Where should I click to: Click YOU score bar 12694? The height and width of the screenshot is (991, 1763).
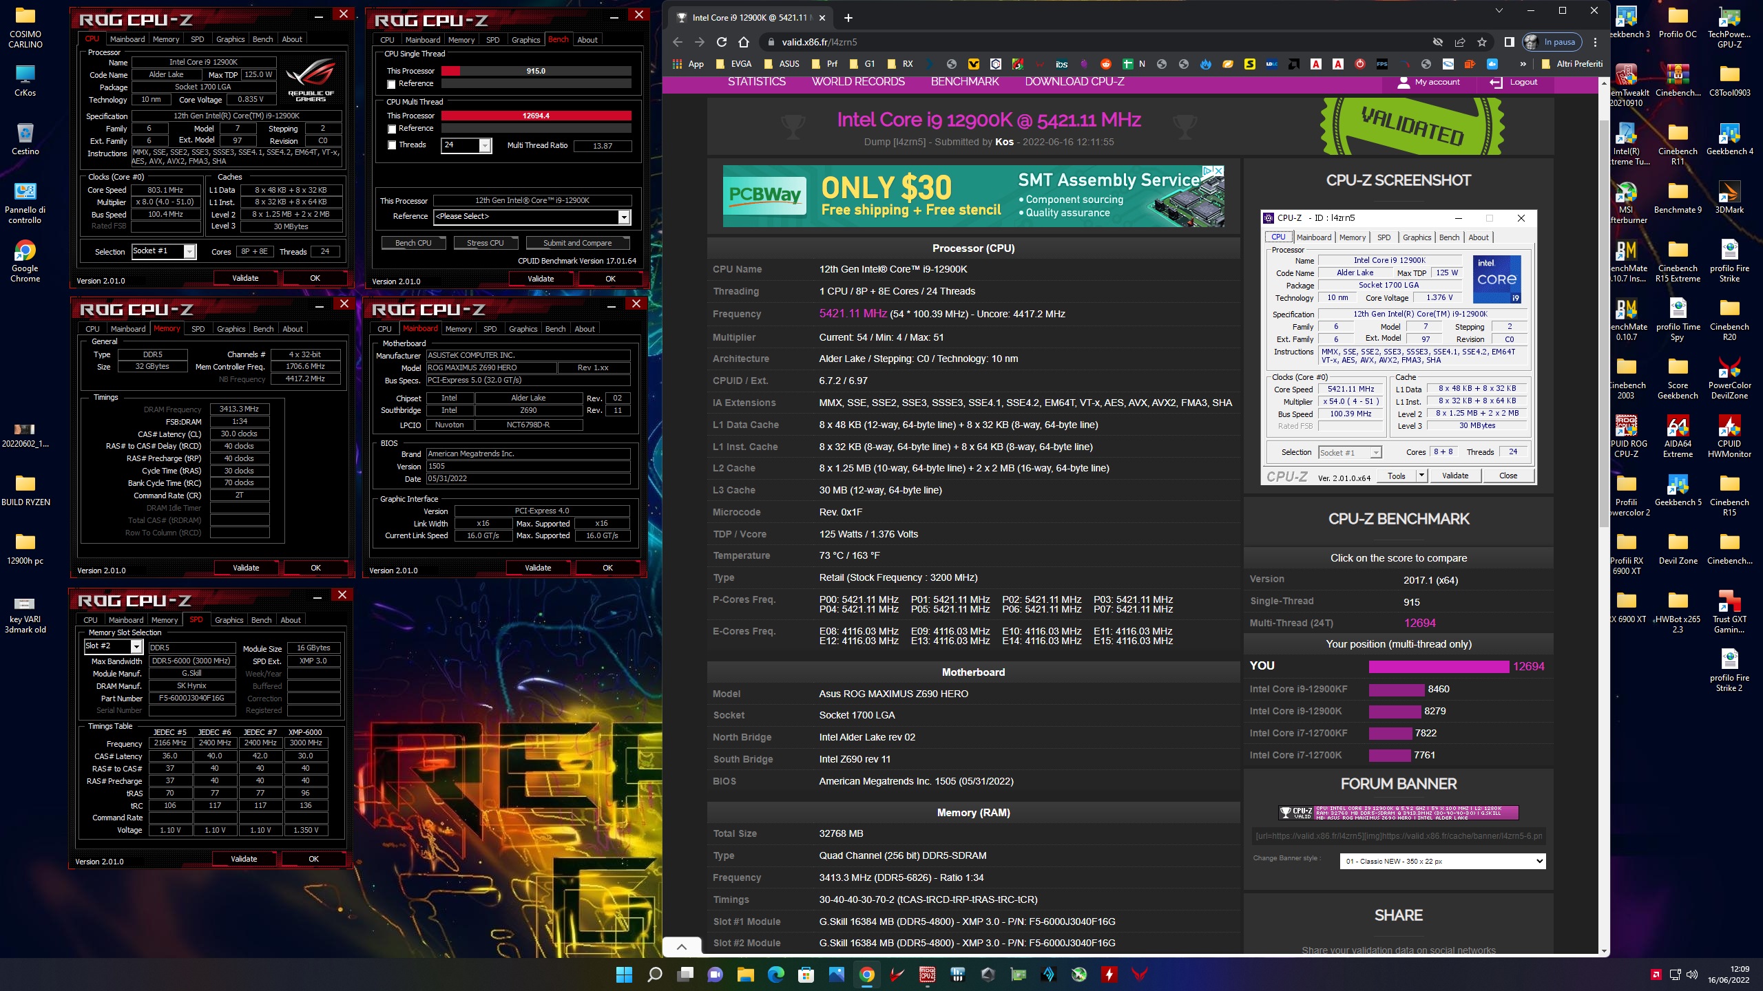click(x=1439, y=666)
